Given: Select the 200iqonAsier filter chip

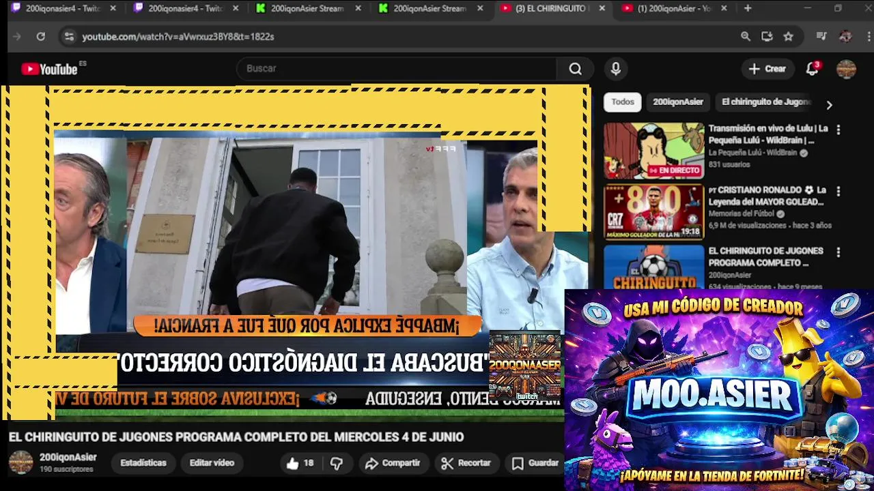Looking at the screenshot, I should pos(678,102).
